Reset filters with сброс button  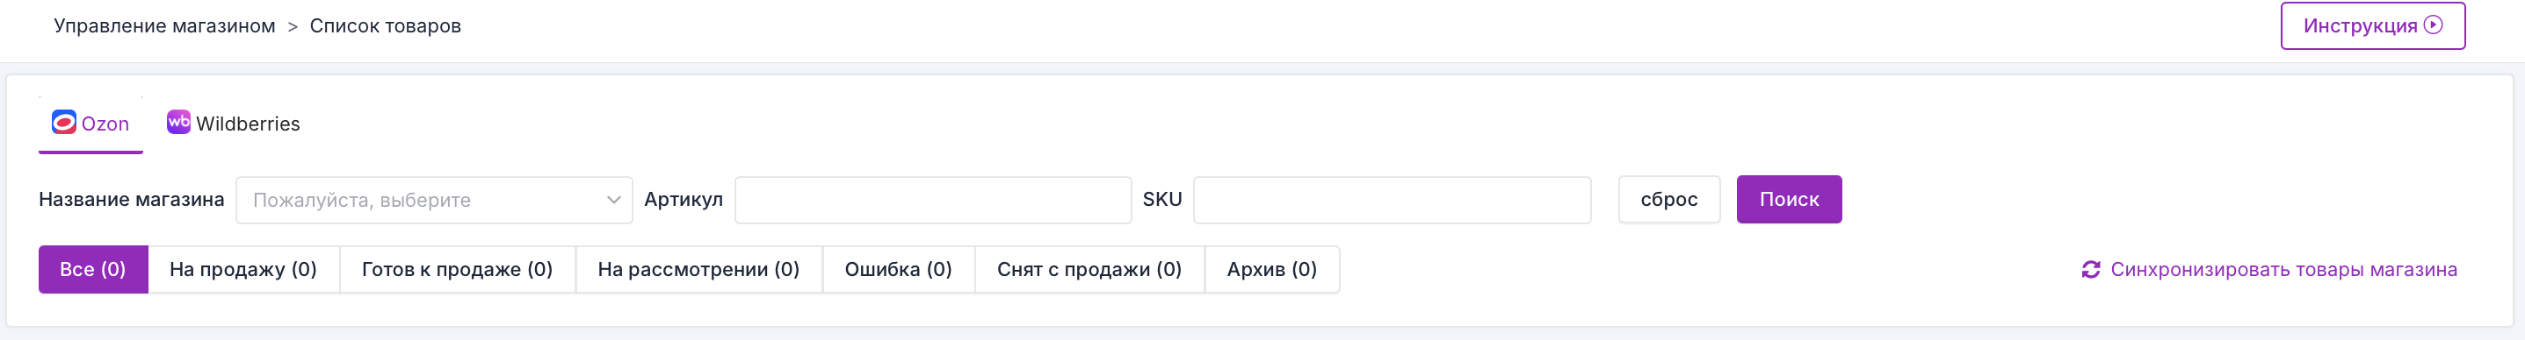1669,199
